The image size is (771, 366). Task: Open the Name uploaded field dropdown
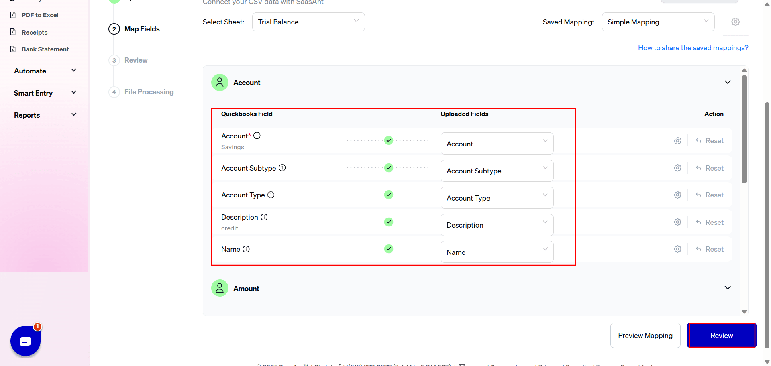tap(497, 252)
